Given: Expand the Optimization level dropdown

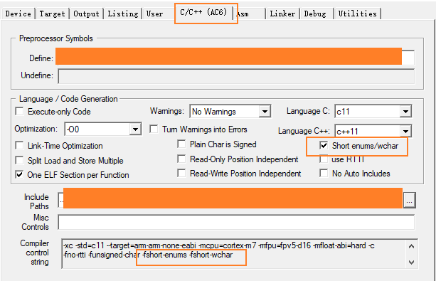Looking at the screenshot, I should (x=135, y=129).
